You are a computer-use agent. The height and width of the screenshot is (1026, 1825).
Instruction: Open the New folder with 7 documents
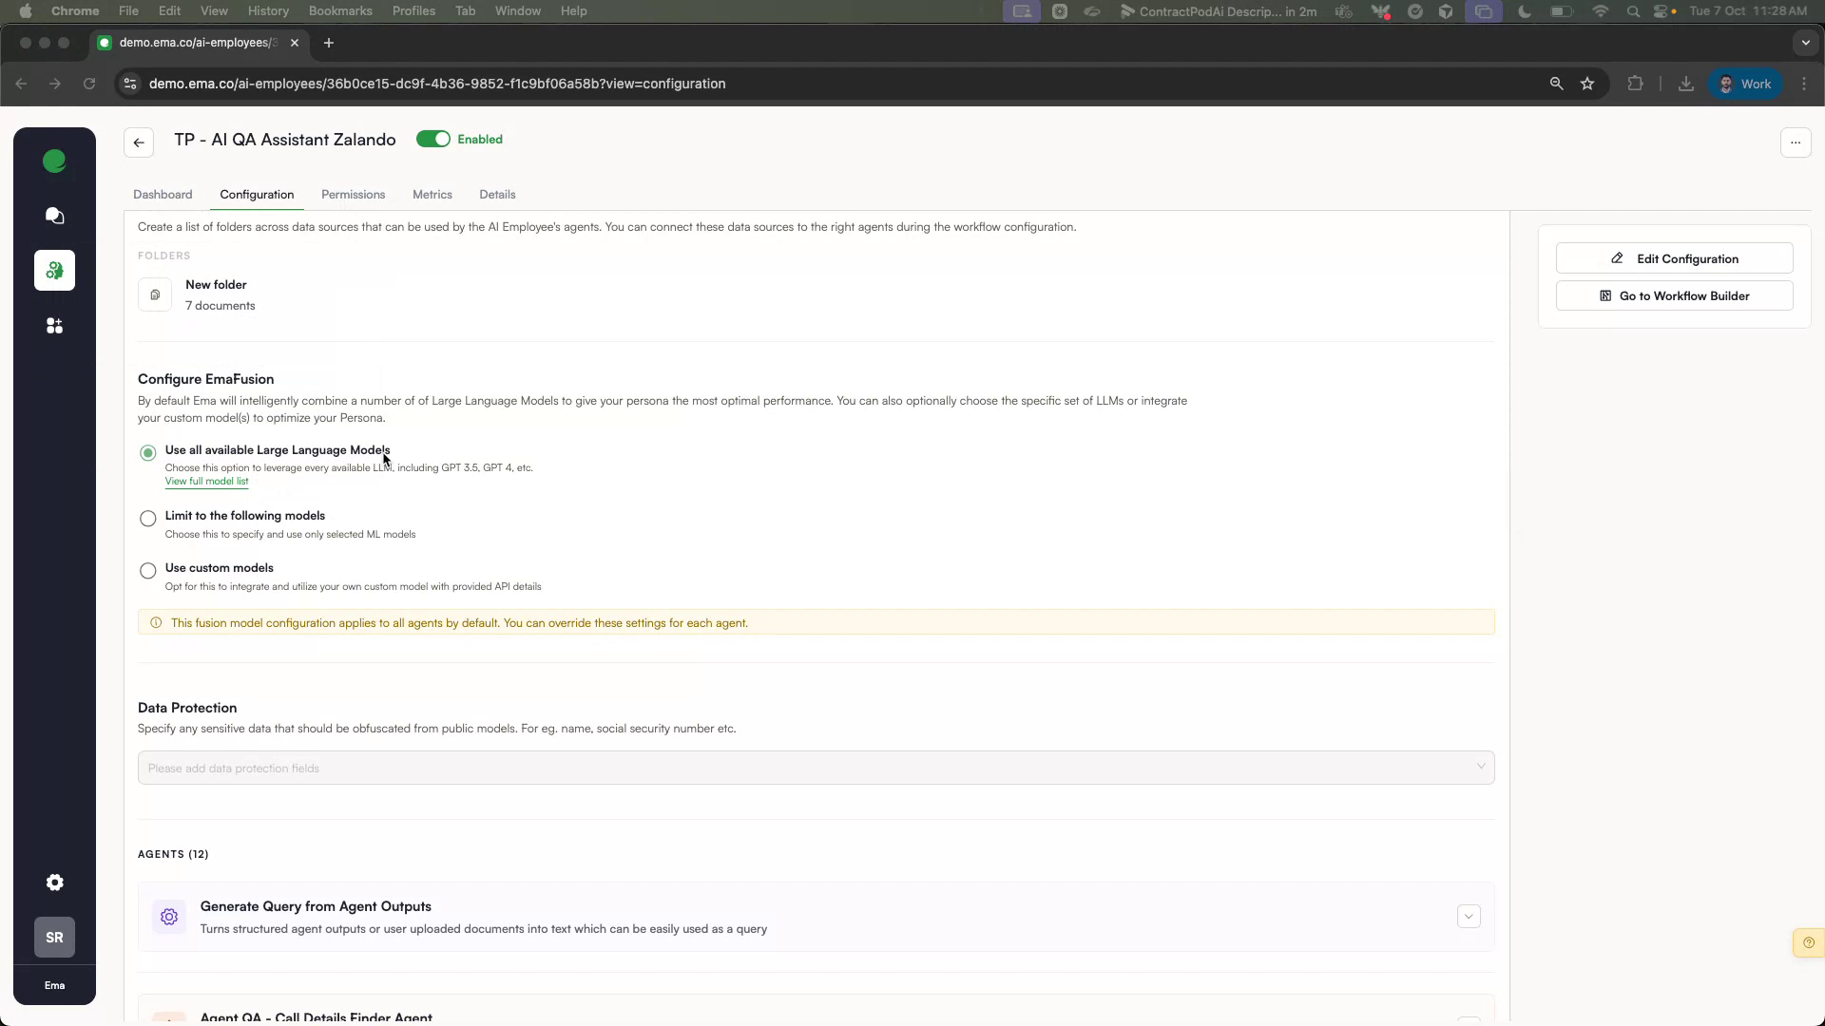(x=216, y=294)
